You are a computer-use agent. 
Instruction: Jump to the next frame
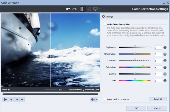coord(22,99)
